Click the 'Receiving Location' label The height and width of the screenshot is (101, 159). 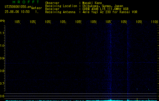coord(61,6)
